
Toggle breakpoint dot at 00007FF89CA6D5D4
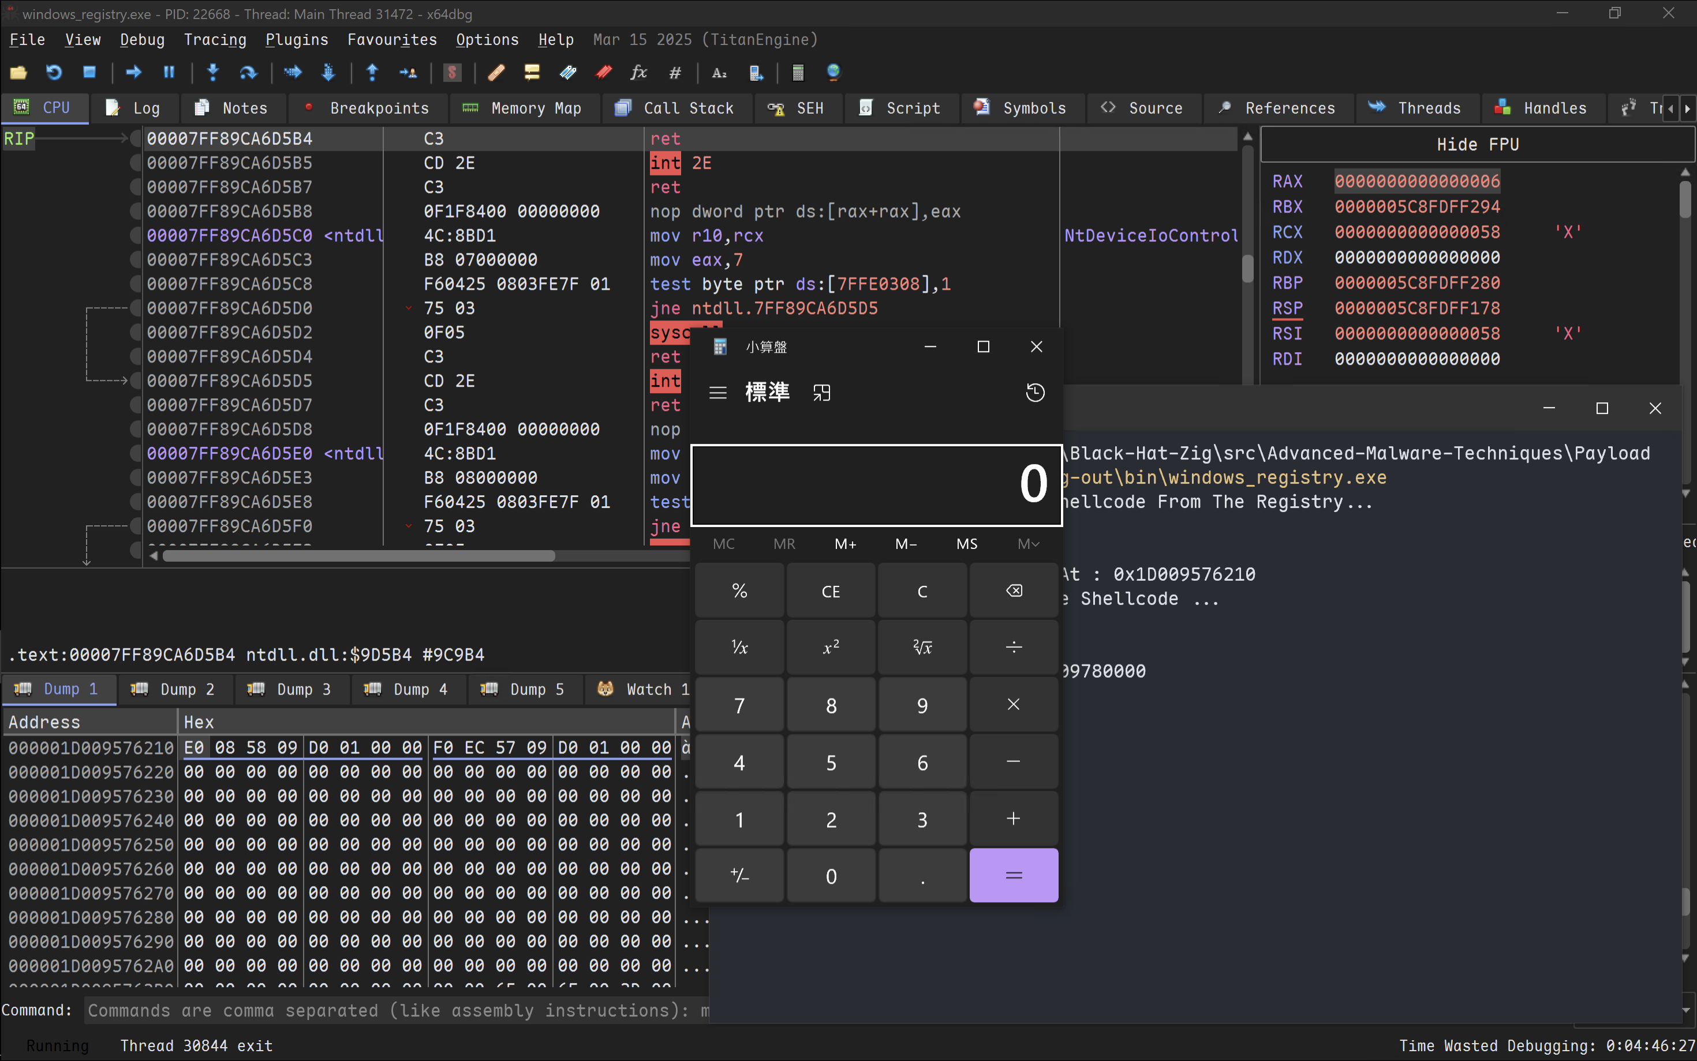(136, 357)
